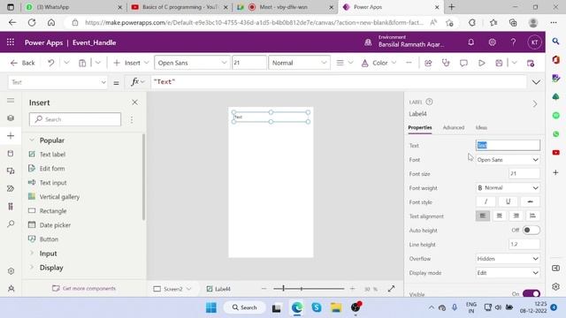Run the App checker stethoscope icon
Image resolution: width=566 pixels, height=318 pixels.
[x=446, y=63]
